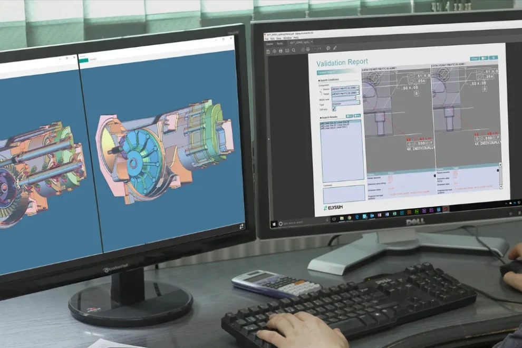Viewport: 522px width, 348px height.
Task: Go to the Home tab
Action: coord(269,44)
